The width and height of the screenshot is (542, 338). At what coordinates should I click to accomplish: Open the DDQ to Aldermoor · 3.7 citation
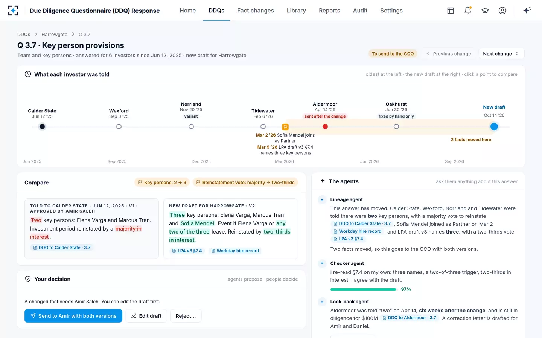pos(409,318)
